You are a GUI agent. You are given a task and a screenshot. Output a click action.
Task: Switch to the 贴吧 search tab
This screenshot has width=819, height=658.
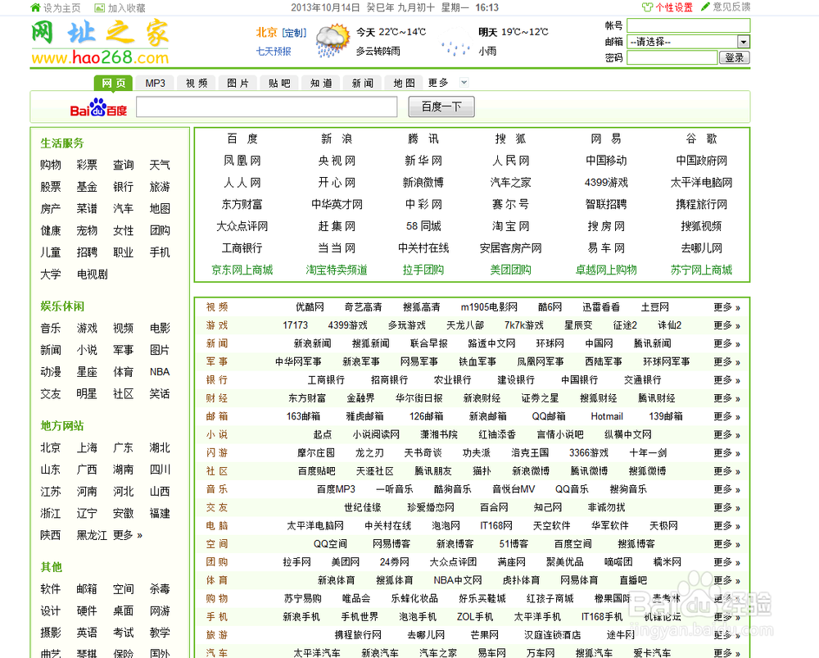[x=278, y=82]
